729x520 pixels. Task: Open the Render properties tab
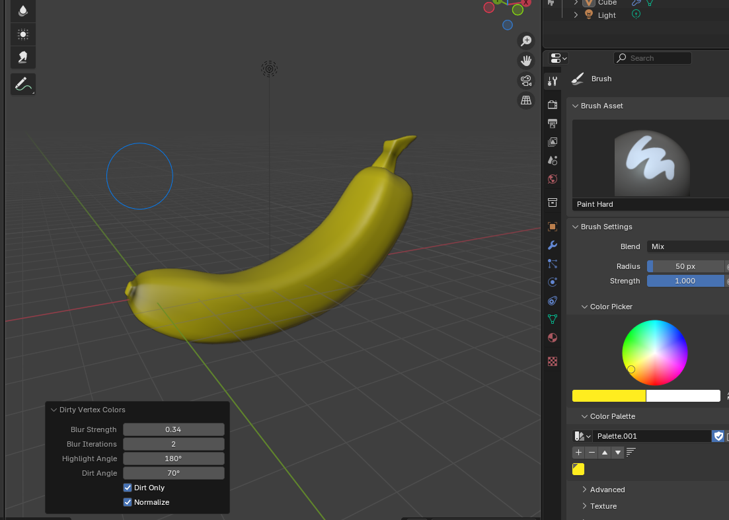click(553, 104)
